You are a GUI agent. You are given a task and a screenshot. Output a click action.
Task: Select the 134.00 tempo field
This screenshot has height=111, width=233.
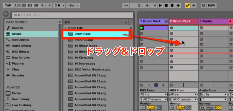point(20,6)
